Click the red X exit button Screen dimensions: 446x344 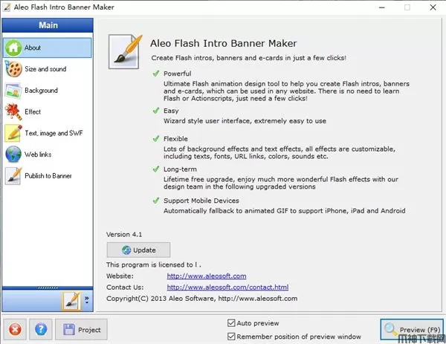(15, 329)
